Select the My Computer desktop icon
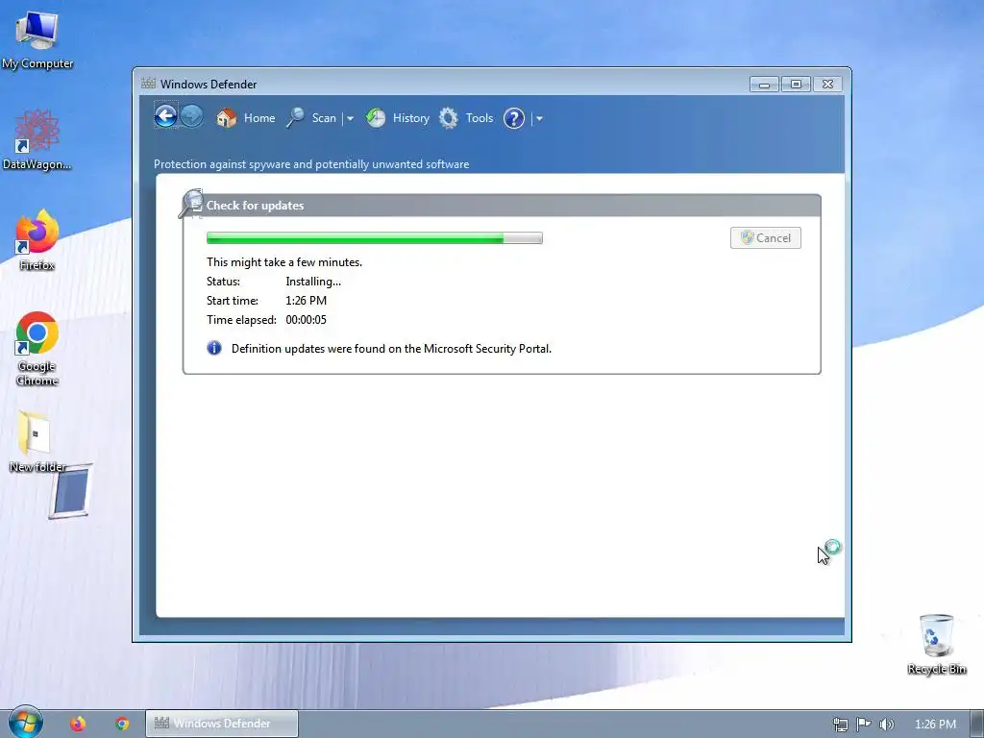Screen dimensions: 984x738 point(37,39)
